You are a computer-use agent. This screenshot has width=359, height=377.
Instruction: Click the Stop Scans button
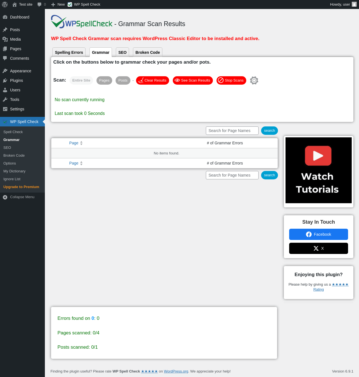tap(231, 80)
